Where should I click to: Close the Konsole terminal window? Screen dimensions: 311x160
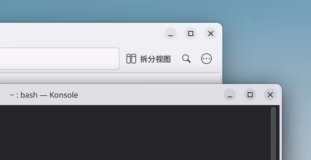270,95
